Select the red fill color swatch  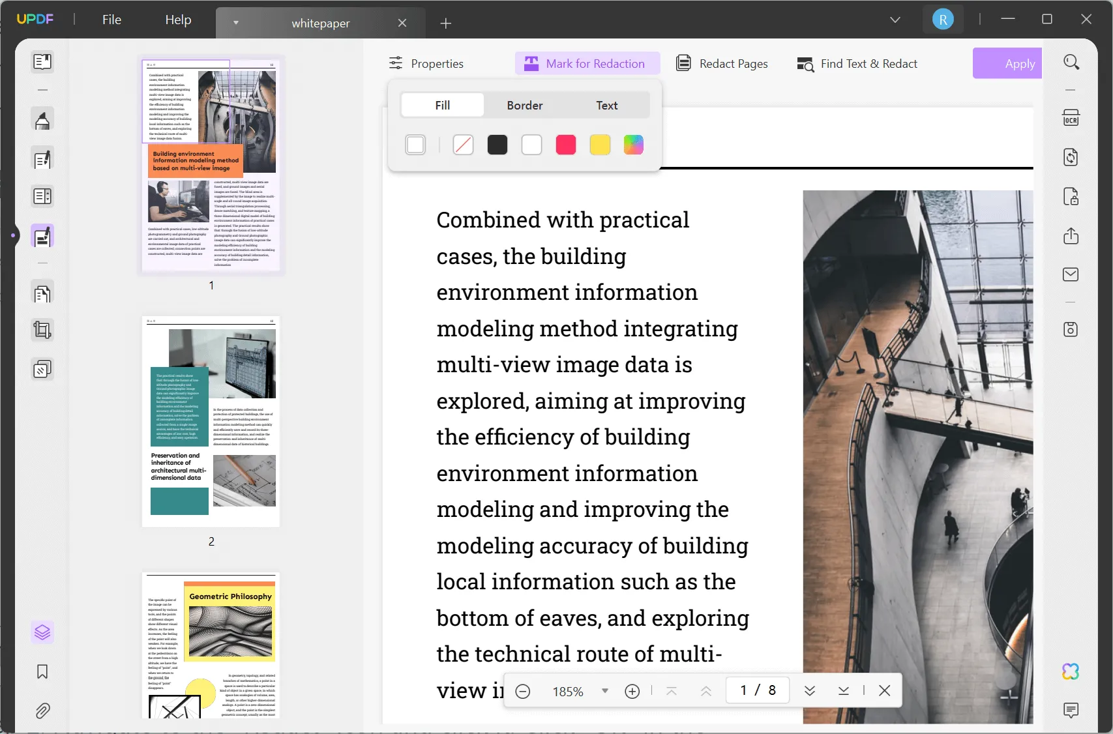[565, 145]
